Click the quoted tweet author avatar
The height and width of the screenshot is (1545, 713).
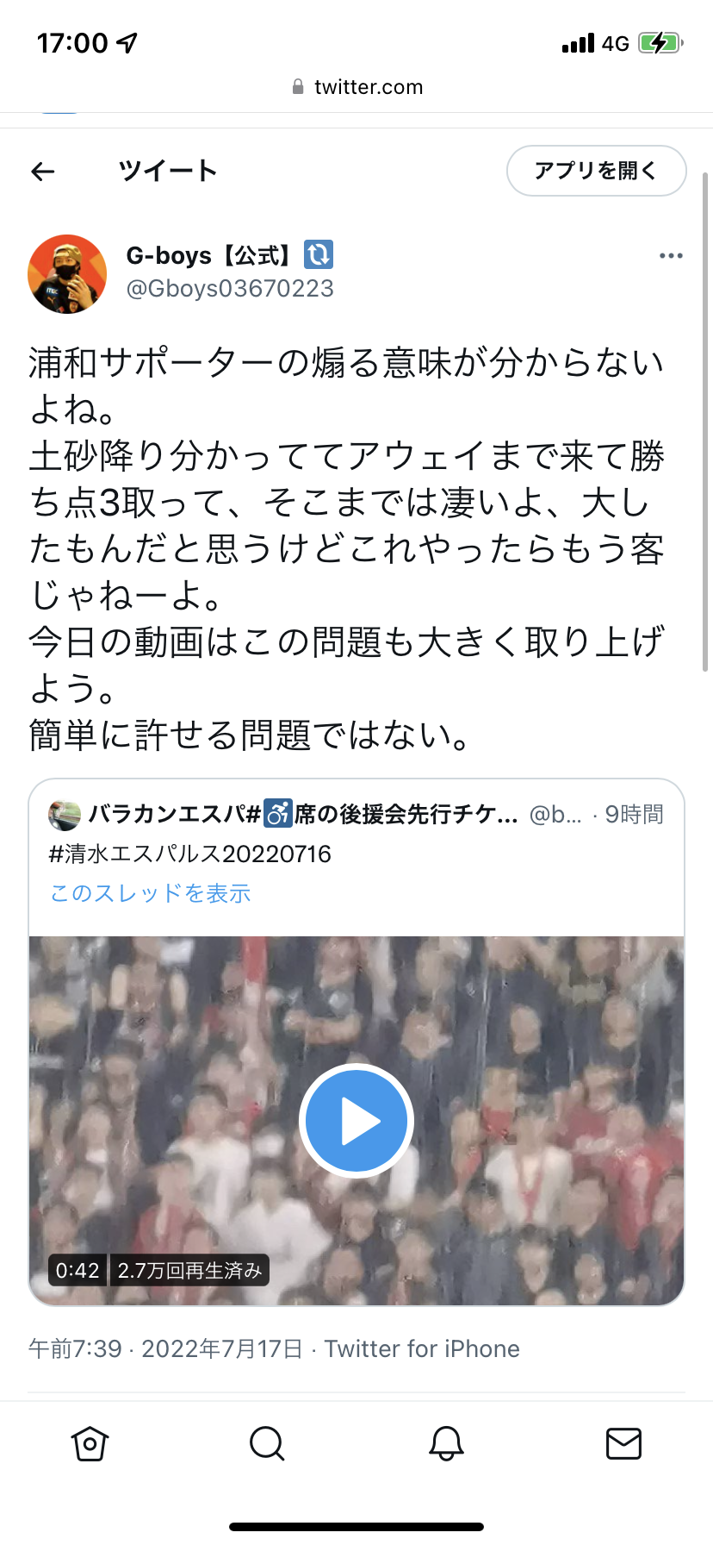pyautogui.click(x=64, y=814)
